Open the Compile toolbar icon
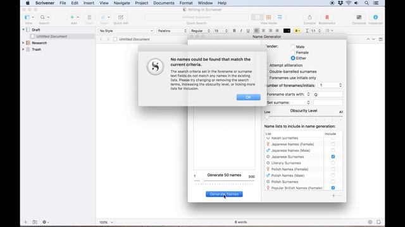This screenshot has height=227, width=405. (x=309, y=17)
